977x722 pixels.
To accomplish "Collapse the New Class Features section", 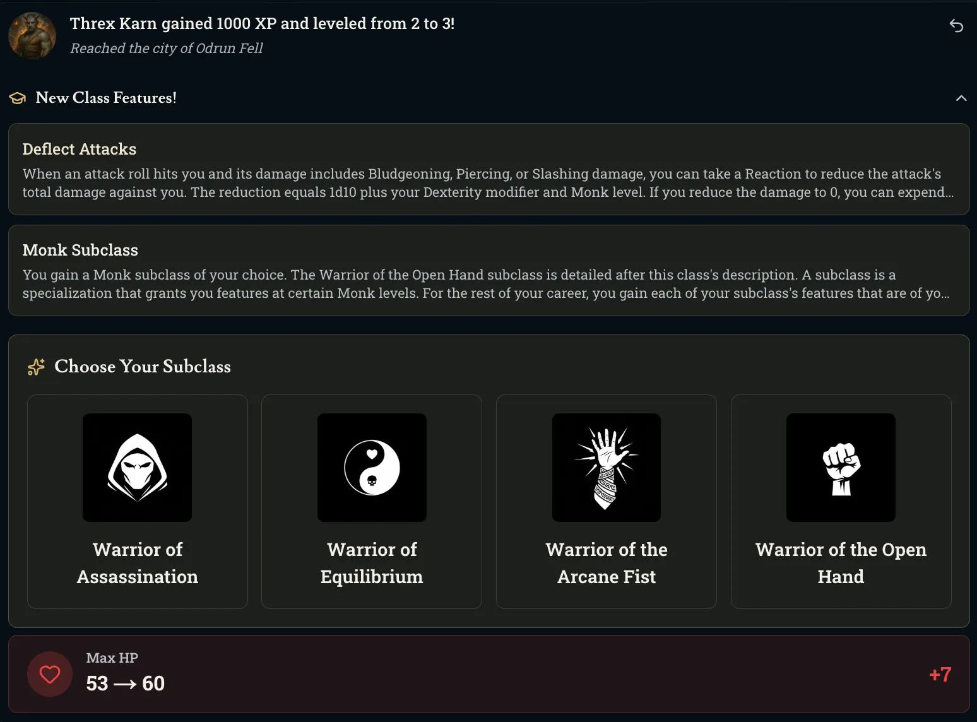I will pos(961,98).
